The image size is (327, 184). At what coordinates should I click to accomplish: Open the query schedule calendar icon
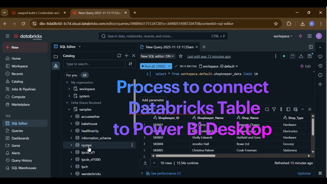click(x=293, y=56)
